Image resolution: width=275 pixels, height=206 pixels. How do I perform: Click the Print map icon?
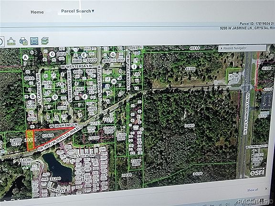[x=23, y=41]
